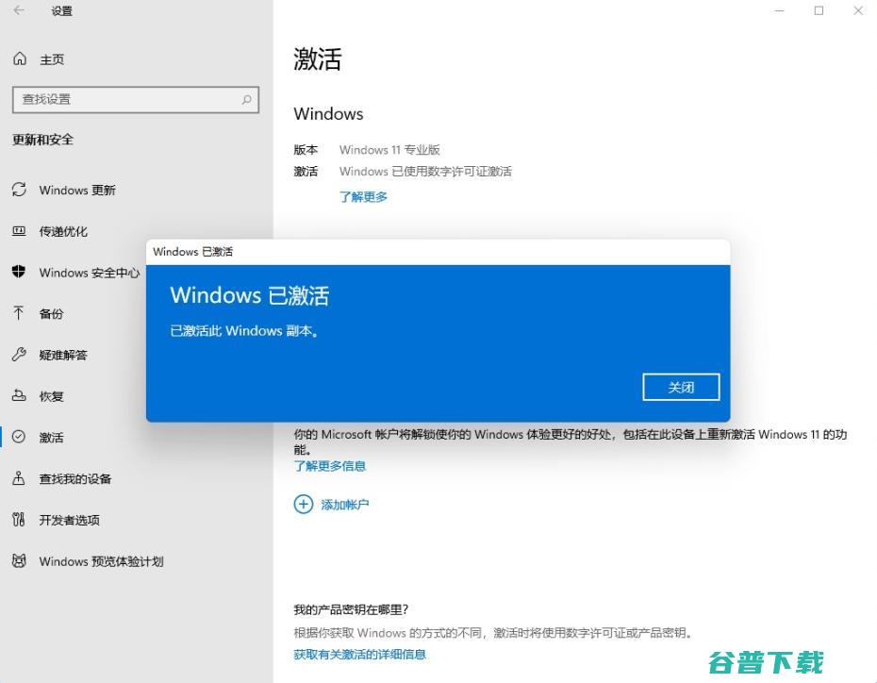Viewport: 877px width, 683px height.
Task: Click the plus icon beside 添加帐户
Action: [x=303, y=504]
